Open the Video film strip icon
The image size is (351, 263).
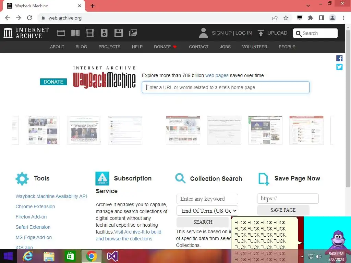click(x=90, y=33)
